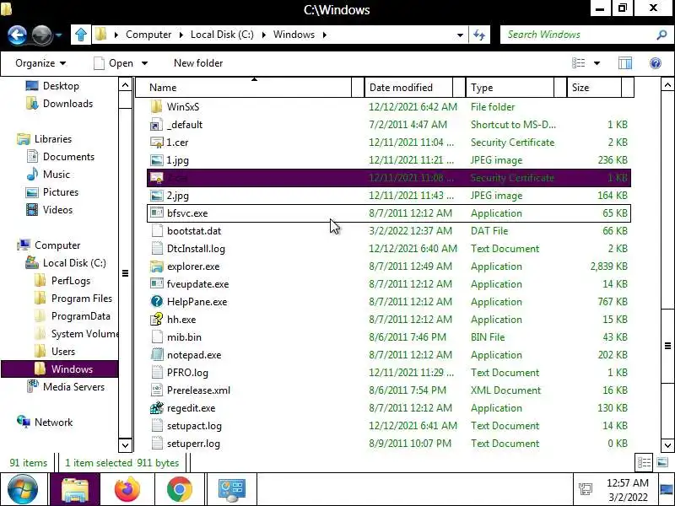Select Network in navigation pane
Screen dimensions: 675x506
45,422
